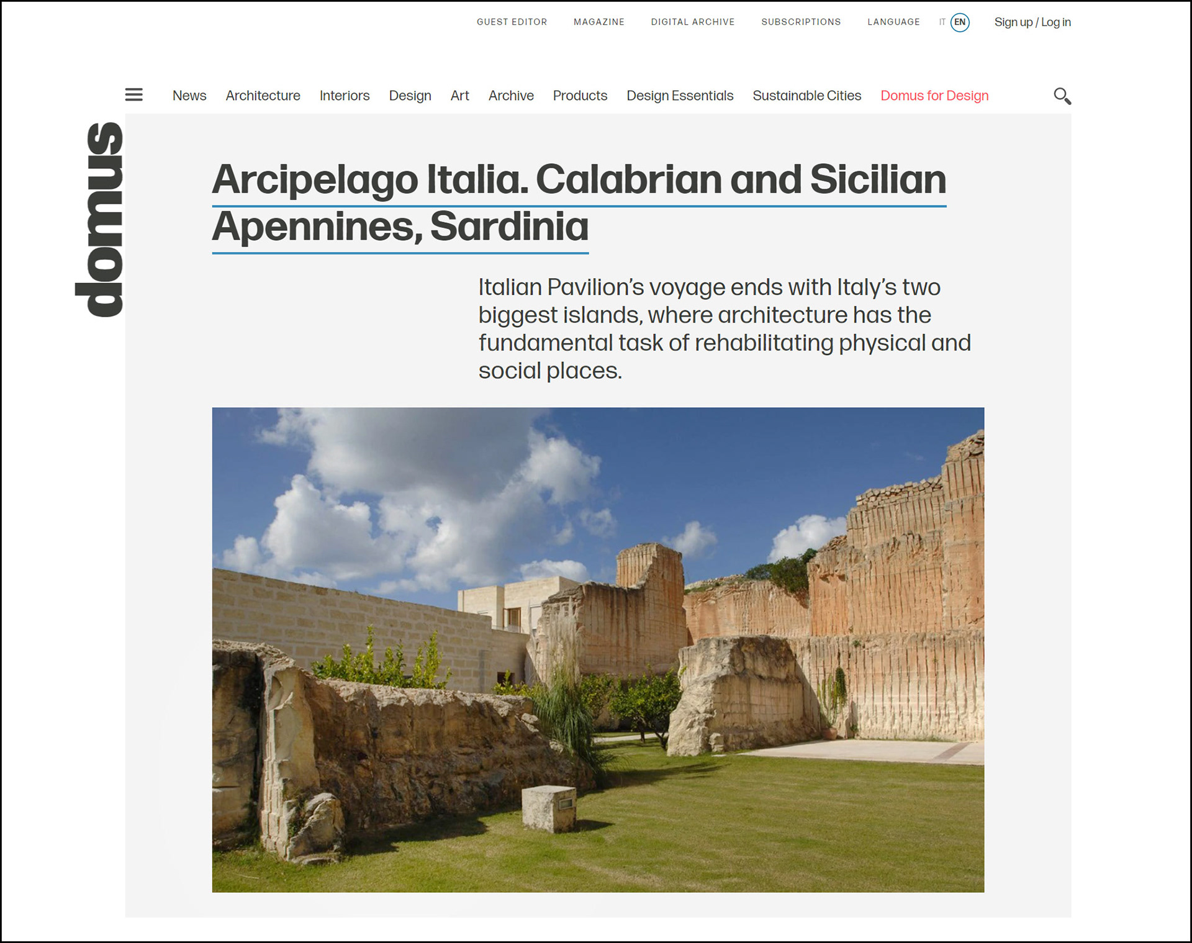
Task: Go to the Architecture section
Action: click(263, 96)
